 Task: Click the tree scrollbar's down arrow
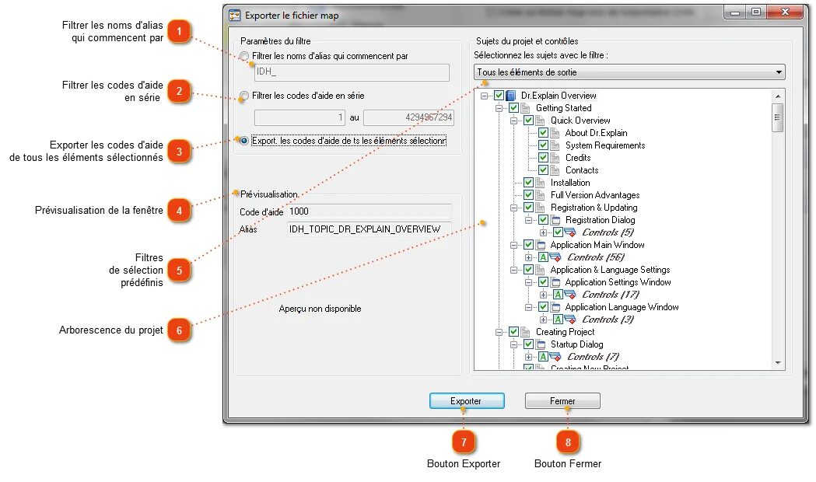tap(777, 363)
